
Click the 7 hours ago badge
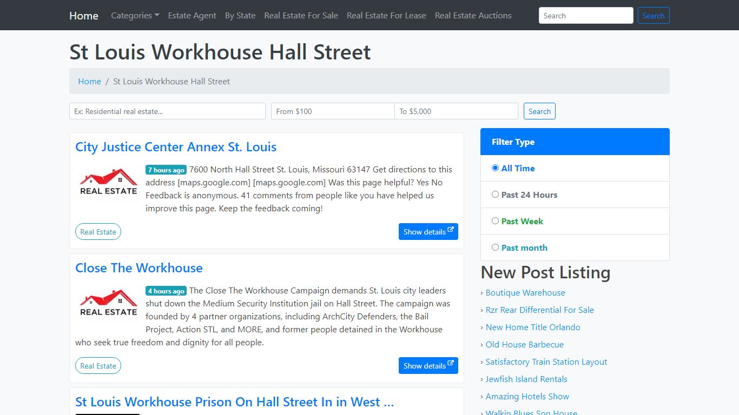pos(166,170)
